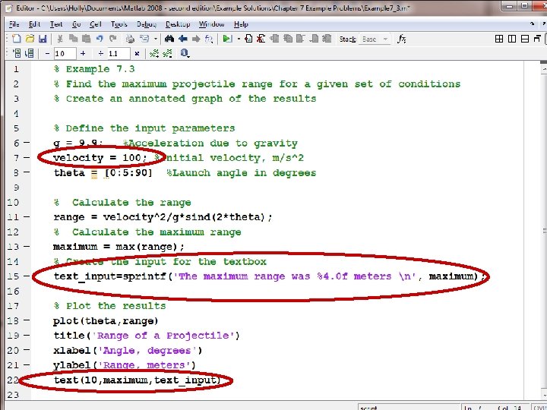Open the Edit menu
547x410 pixels.
[34, 24]
